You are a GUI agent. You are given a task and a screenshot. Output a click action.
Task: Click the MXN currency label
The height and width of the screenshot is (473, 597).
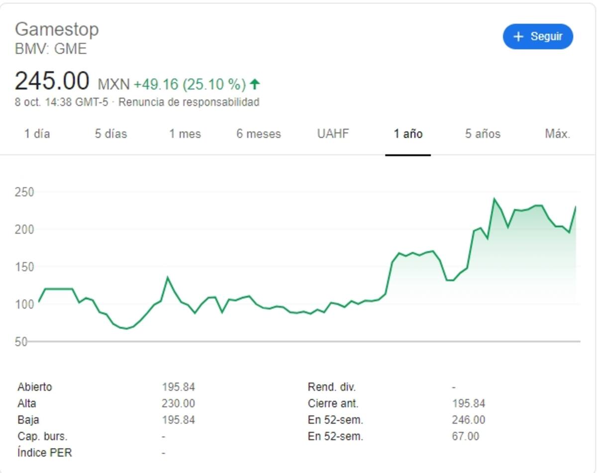[113, 84]
